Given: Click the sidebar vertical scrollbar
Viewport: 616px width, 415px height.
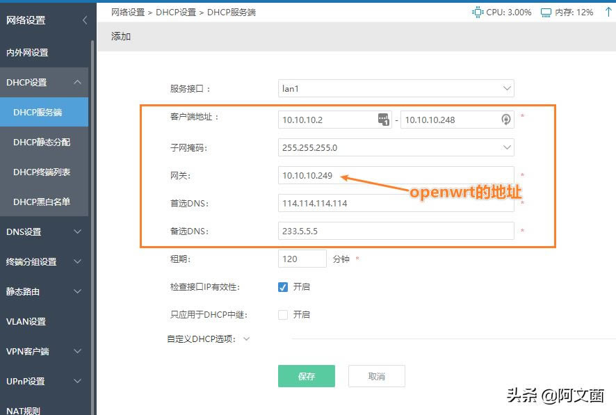Looking at the screenshot, I should pos(92,227).
